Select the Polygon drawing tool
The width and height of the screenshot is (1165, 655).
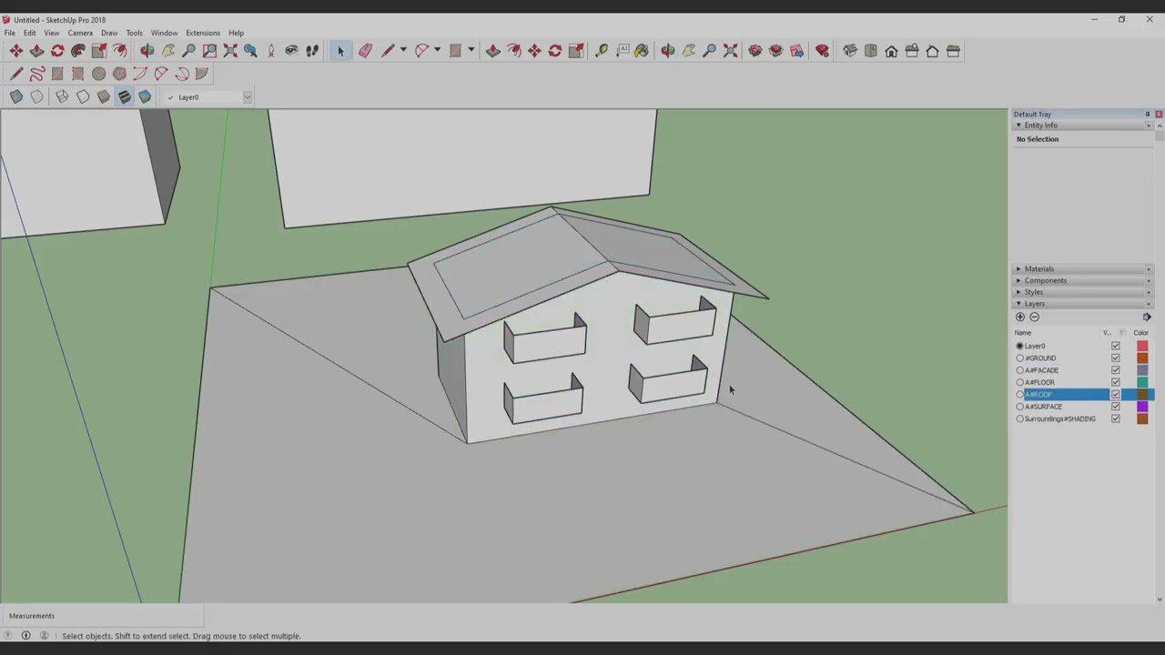[119, 74]
